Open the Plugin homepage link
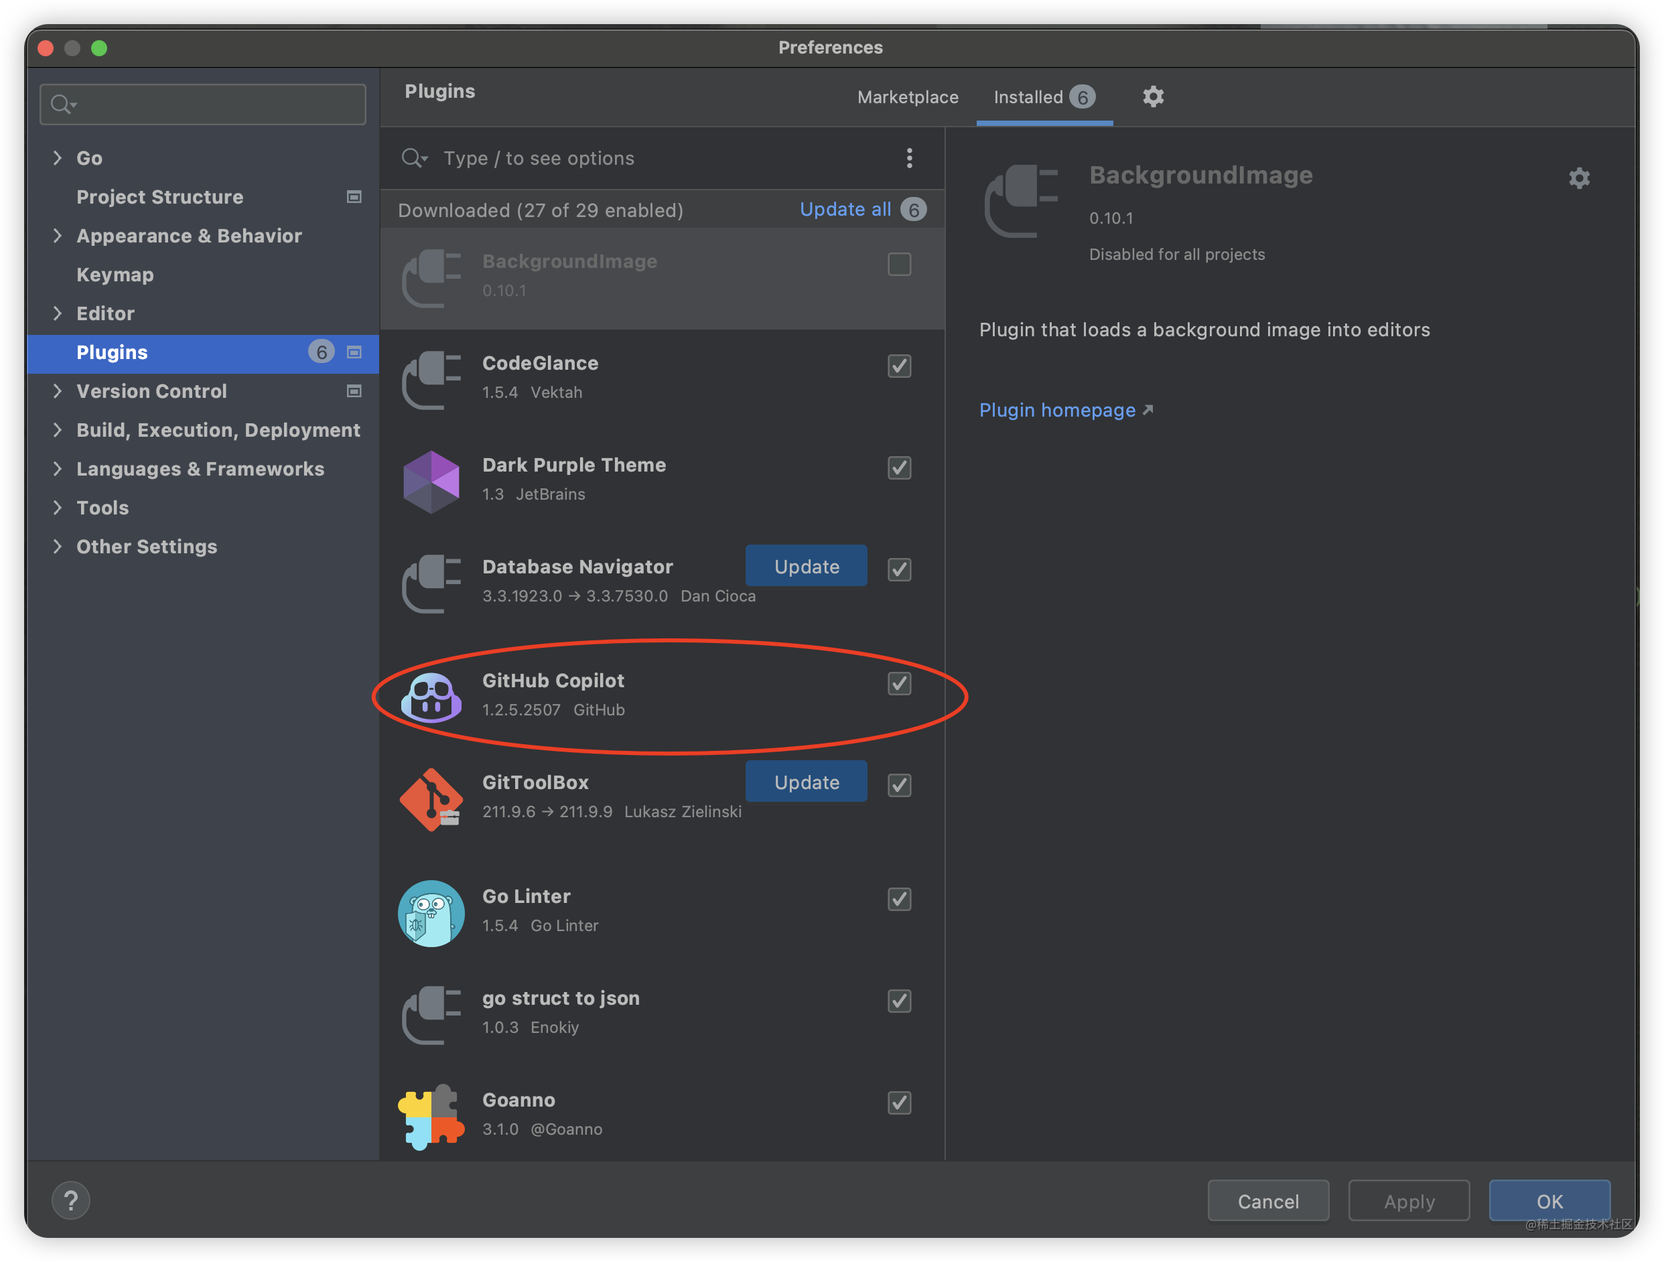This screenshot has height=1262, width=1664. [1057, 410]
